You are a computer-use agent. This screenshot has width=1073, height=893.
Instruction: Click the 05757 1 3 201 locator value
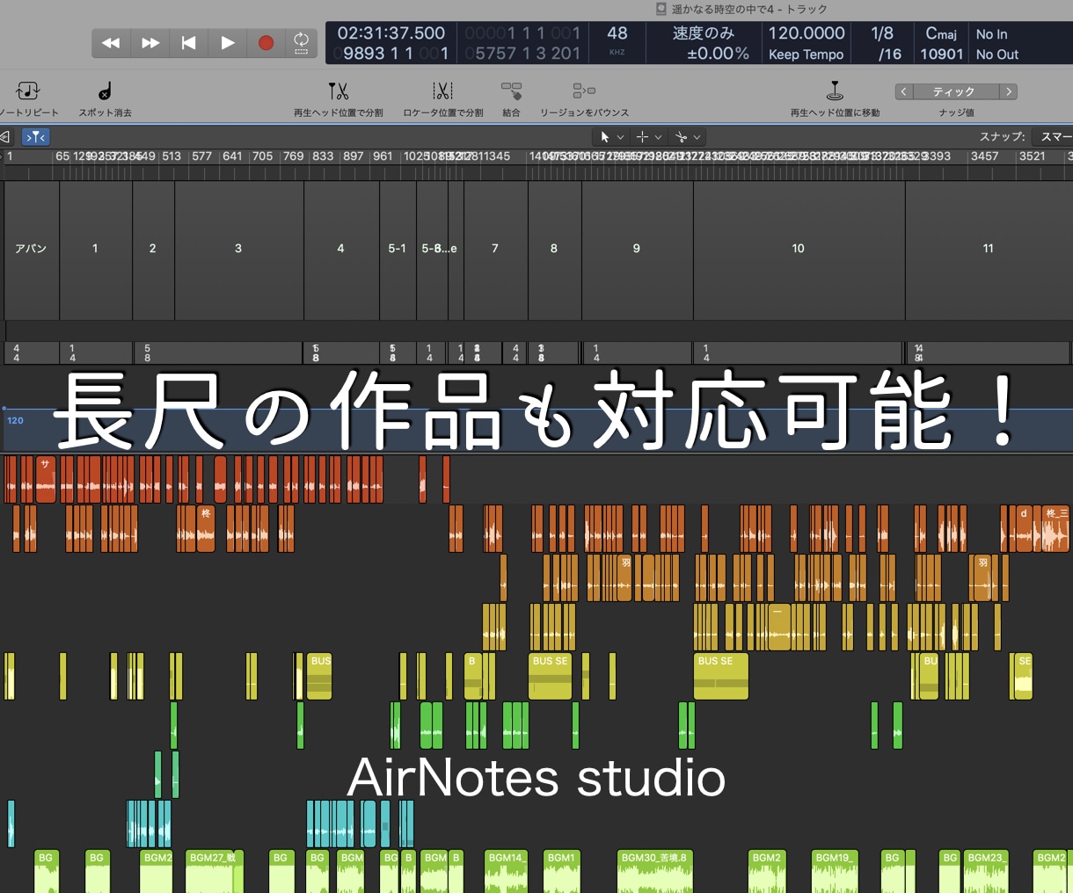pyautogui.click(x=522, y=54)
